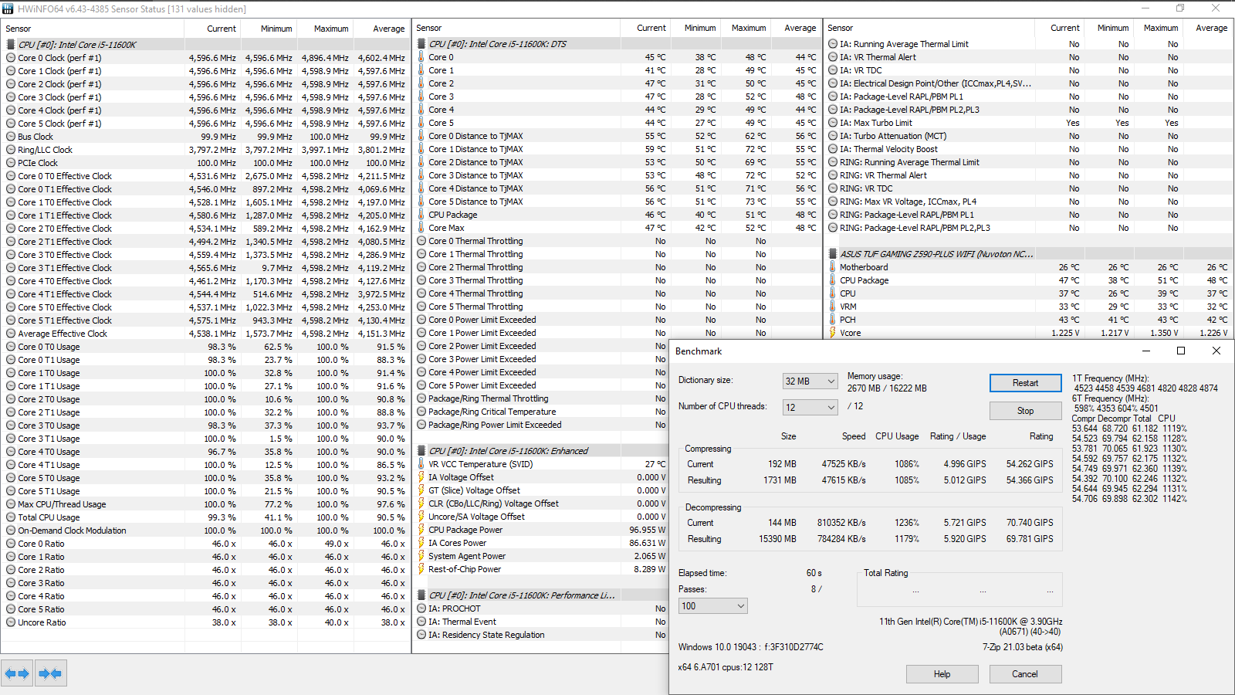Click the chip icon beside the i5-11600K: Enhanced header

[x=421, y=451]
